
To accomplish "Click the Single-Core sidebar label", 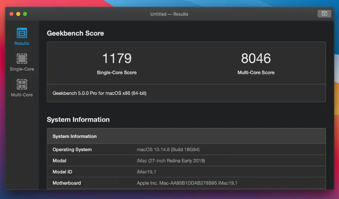I will 22,69.
